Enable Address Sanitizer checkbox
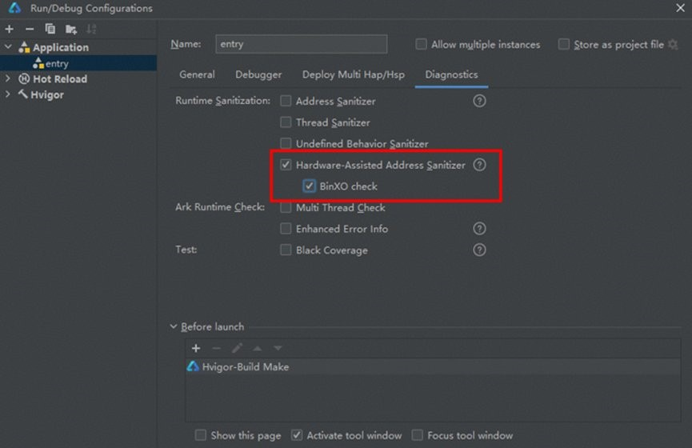This screenshot has height=448, width=692. pos(286,101)
